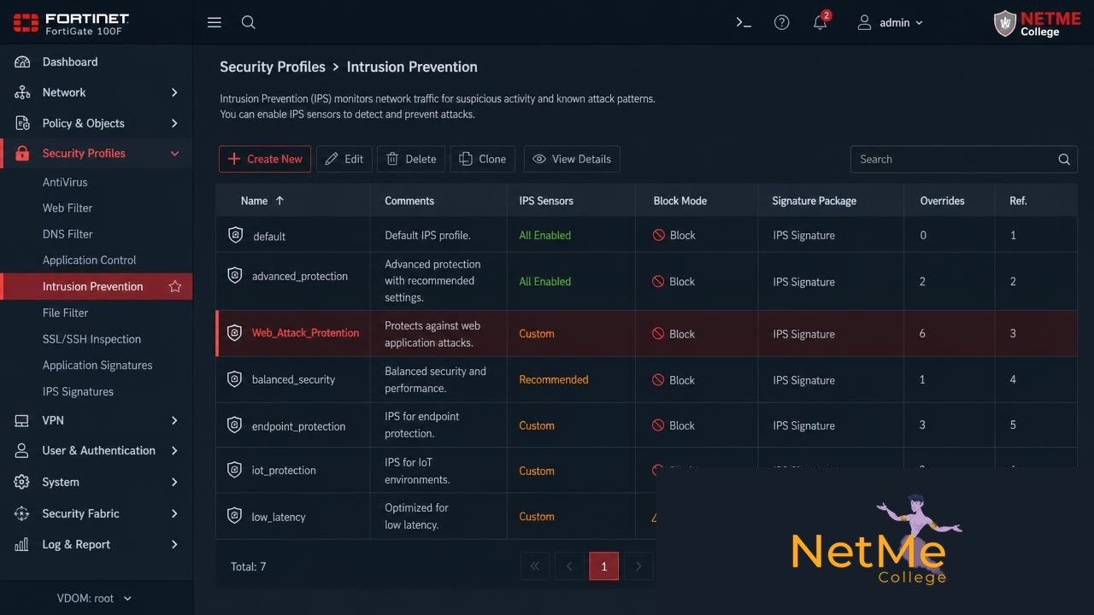Click Create New button

coord(265,159)
